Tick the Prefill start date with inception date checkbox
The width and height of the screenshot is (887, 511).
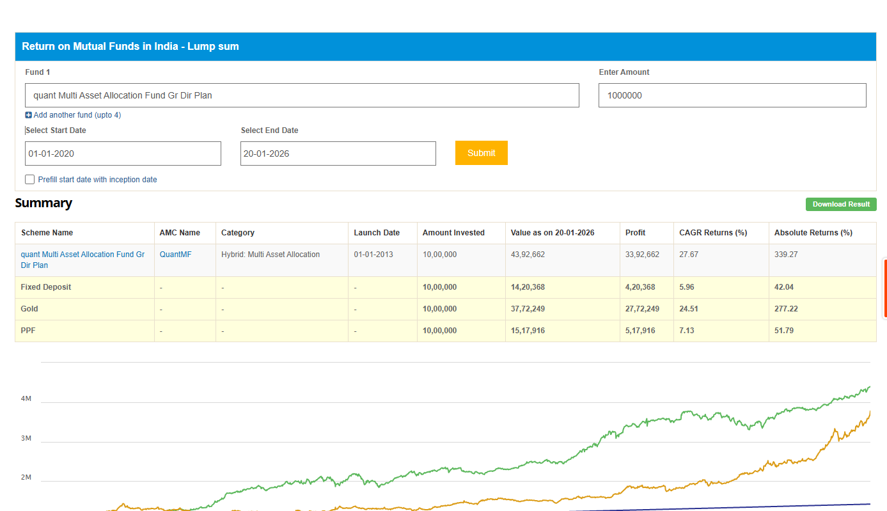point(29,180)
